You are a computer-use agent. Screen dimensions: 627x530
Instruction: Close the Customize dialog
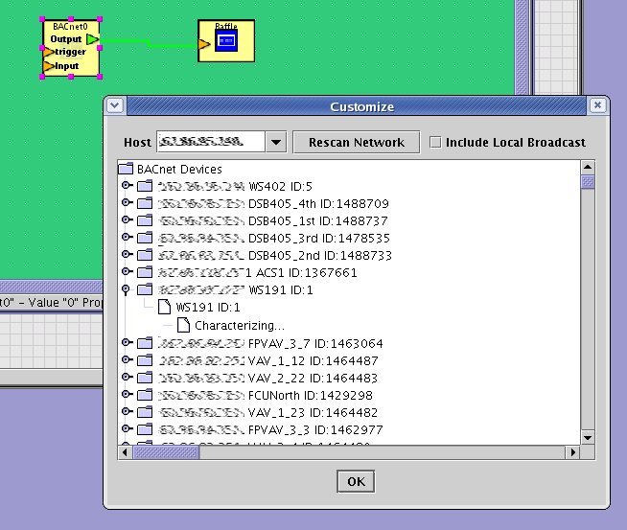click(x=597, y=105)
